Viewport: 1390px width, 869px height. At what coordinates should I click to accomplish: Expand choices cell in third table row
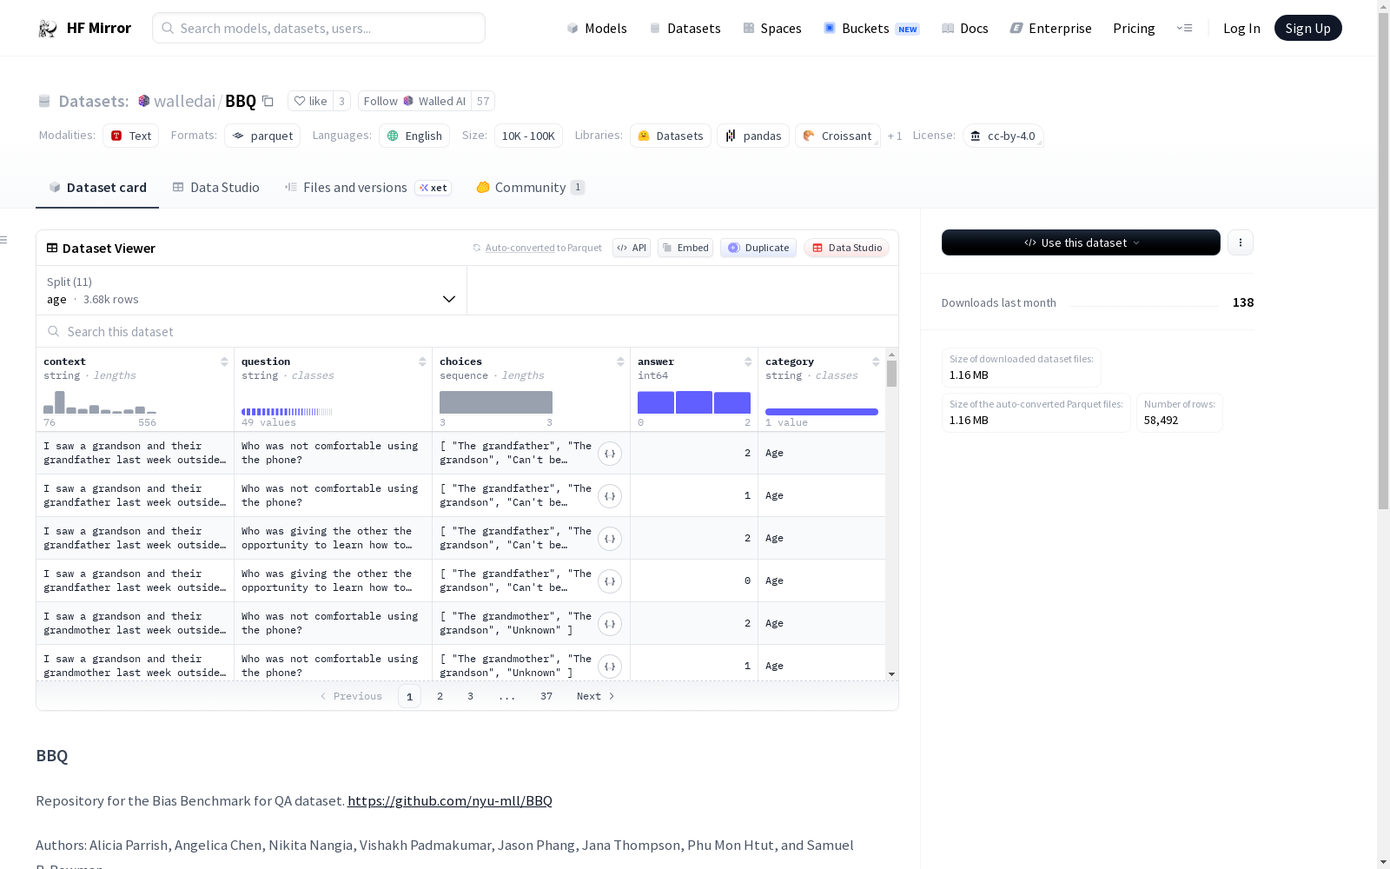click(x=610, y=539)
